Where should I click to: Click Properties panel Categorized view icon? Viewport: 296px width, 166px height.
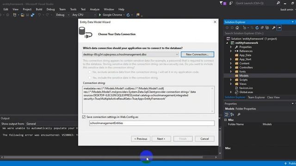pyautogui.click(x=227, y=114)
